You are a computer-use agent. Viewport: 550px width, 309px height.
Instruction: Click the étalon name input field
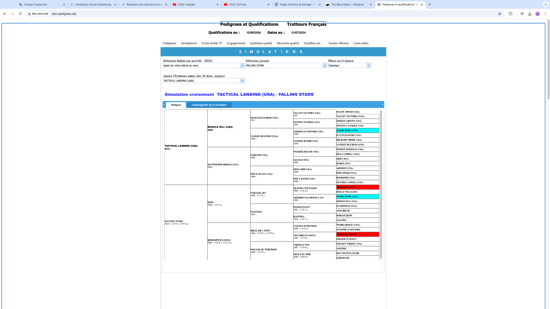pyautogui.click(x=201, y=66)
